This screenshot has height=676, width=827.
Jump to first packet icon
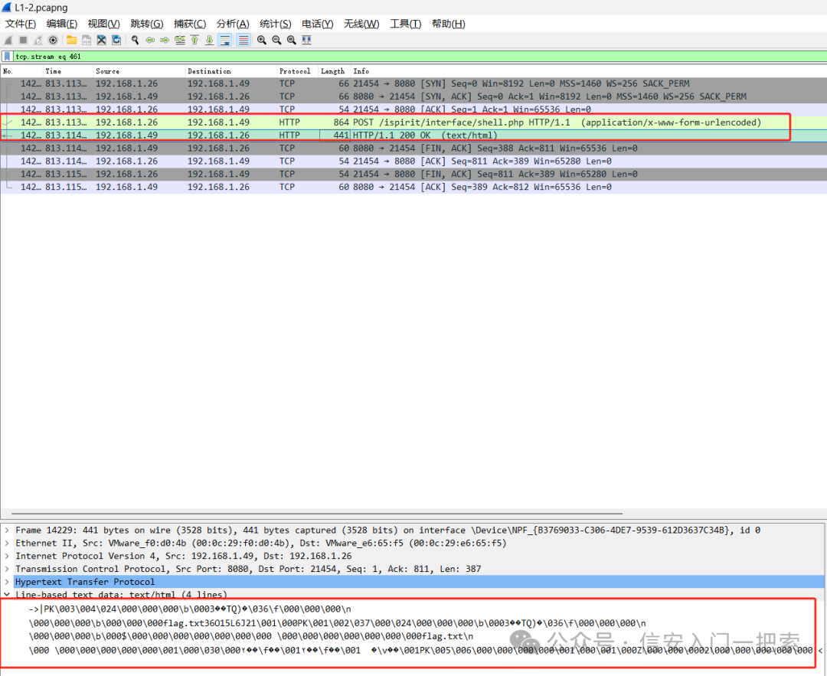point(194,40)
